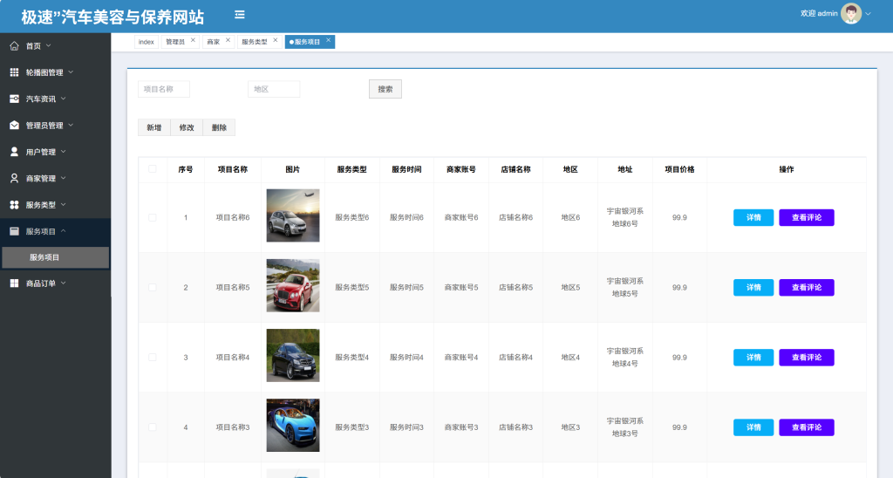The height and width of the screenshot is (478, 893).
Task: Switch to the index tab
Action: pos(147,42)
